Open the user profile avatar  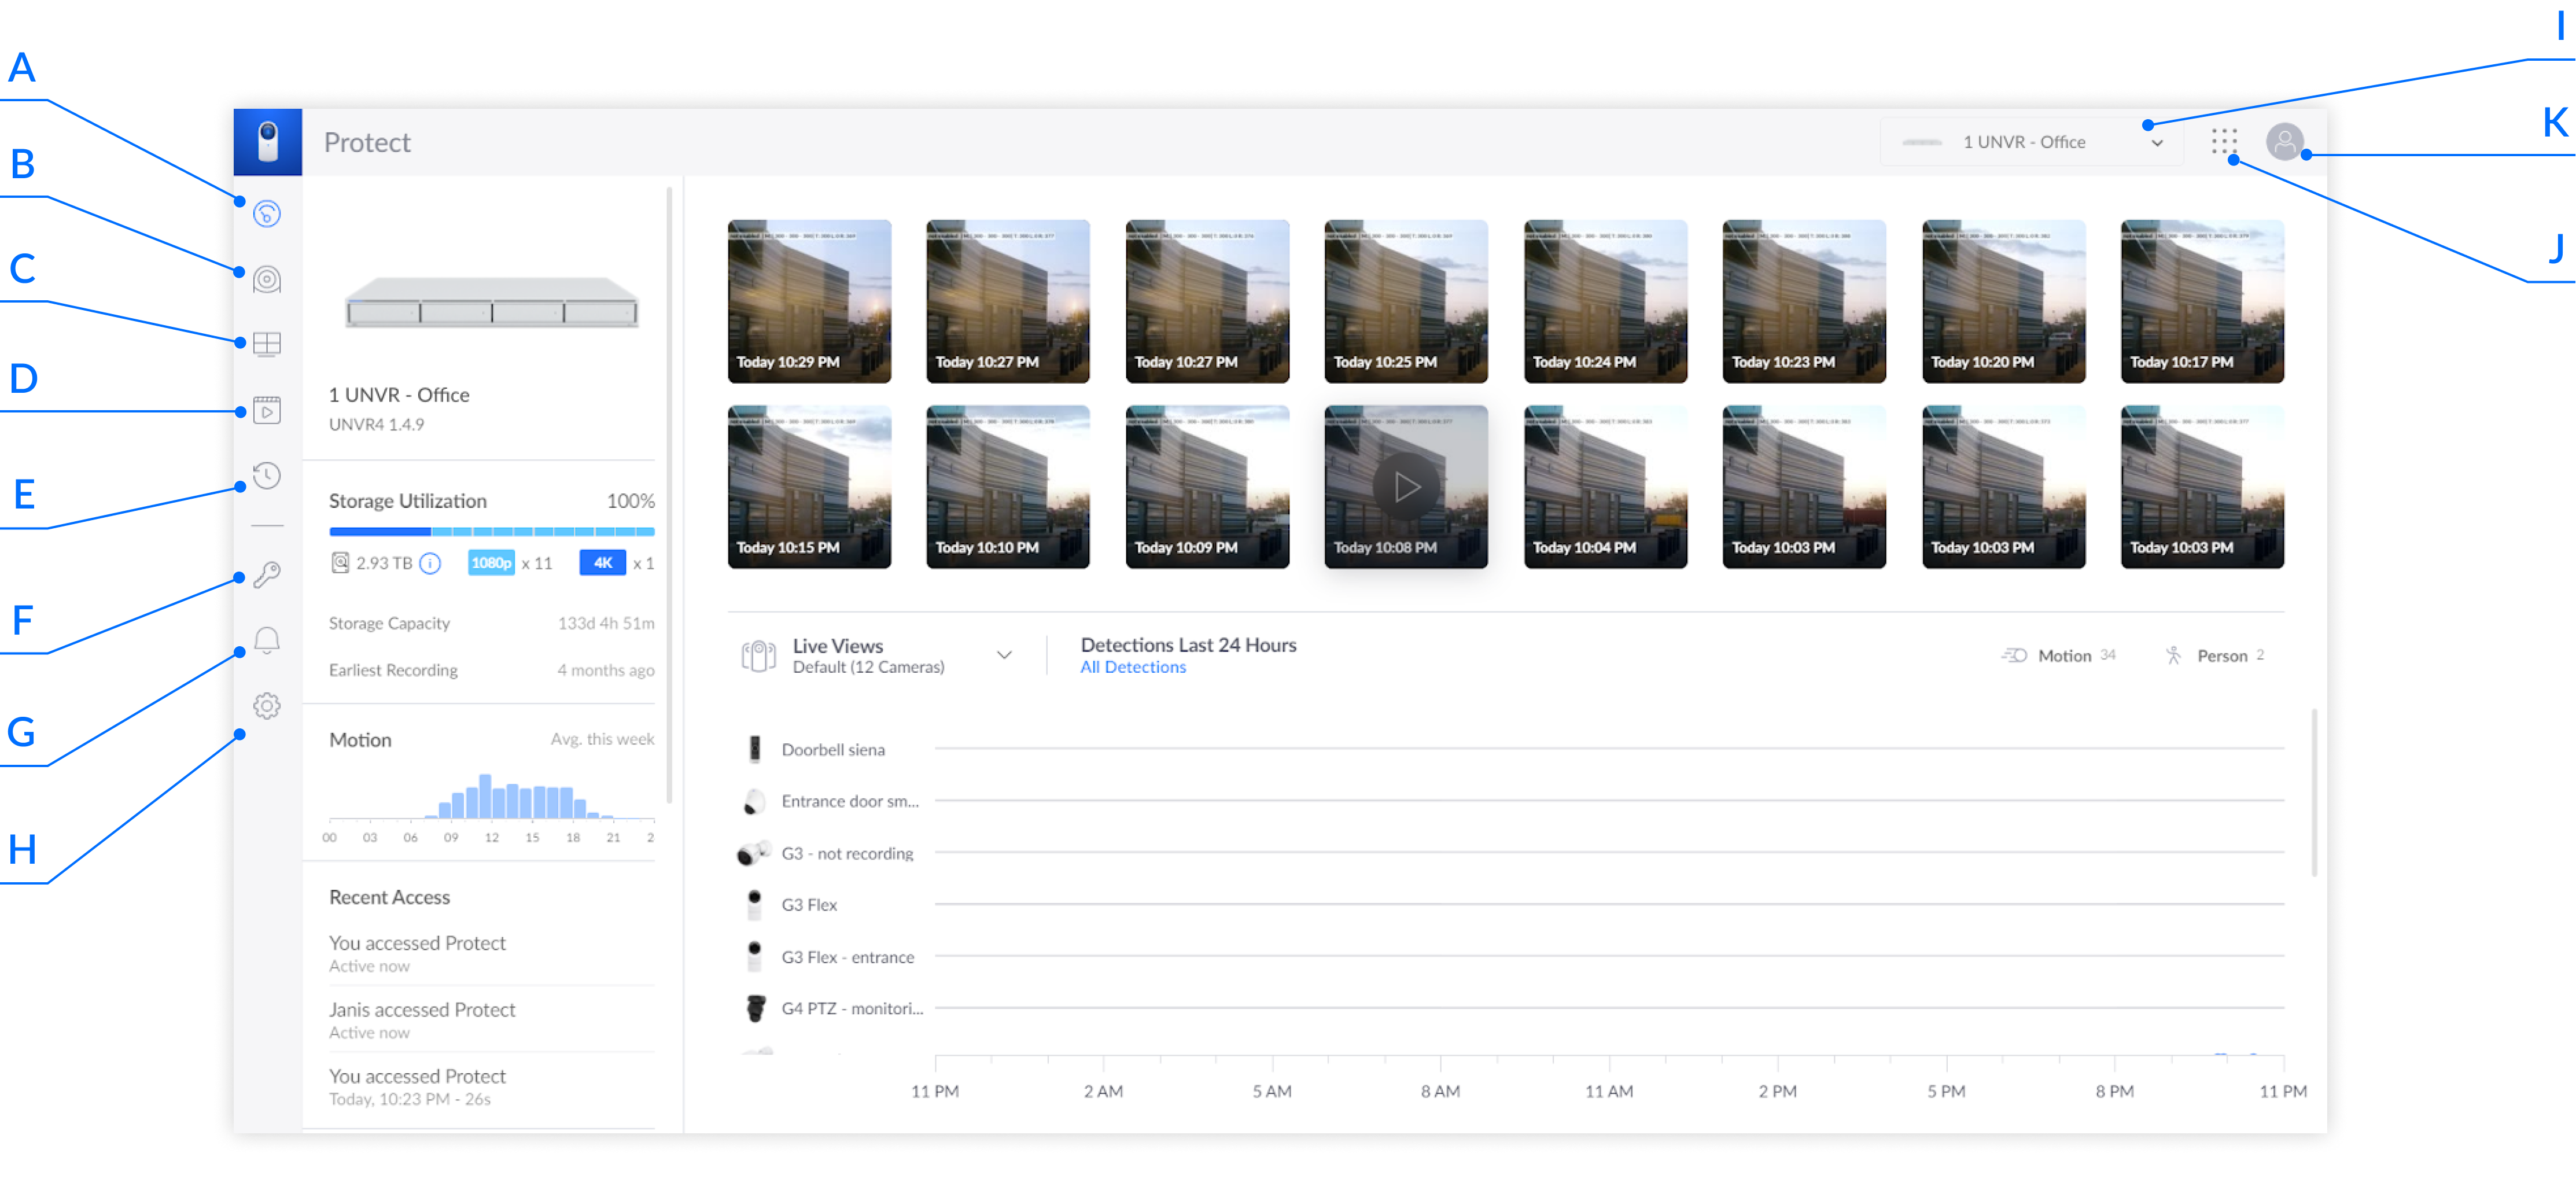pyautogui.click(x=2285, y=142)
